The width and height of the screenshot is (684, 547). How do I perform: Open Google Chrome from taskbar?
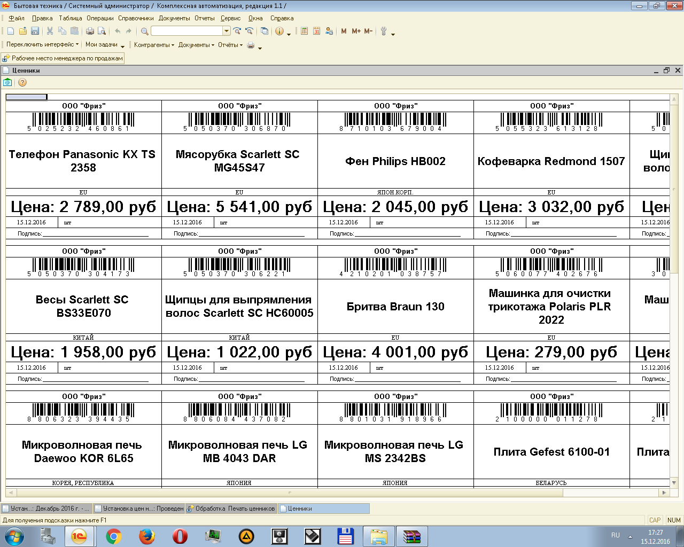coord(113,536)
